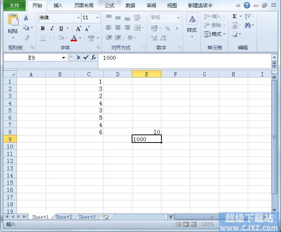Open the File tab
The image size is (281, 232).
pyautogui.click(x=14, y=6)
